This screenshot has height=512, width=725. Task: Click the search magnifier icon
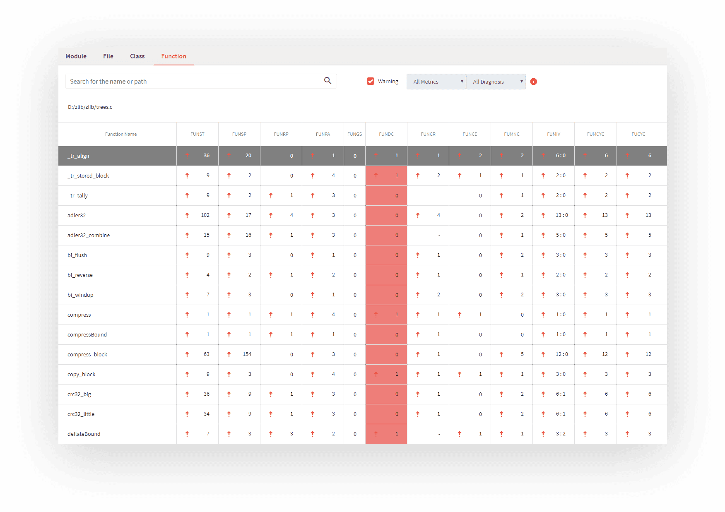tap(328, 81)
